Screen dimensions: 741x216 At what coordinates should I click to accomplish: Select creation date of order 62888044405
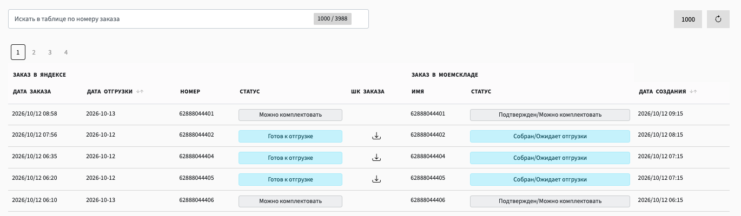pos(660,178)
